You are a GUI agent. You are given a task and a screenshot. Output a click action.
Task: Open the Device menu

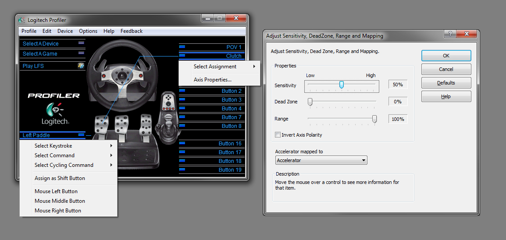65,31
